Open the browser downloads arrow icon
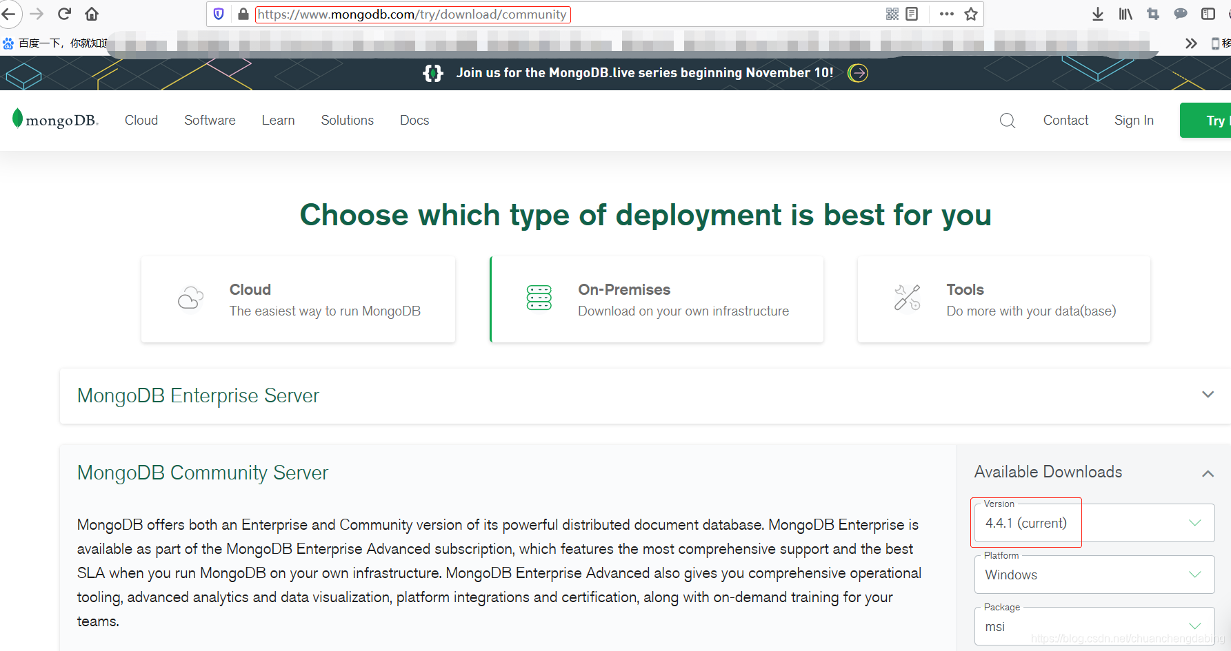Viewport: 1231px width, 651px height. [x=1098, y=14]
